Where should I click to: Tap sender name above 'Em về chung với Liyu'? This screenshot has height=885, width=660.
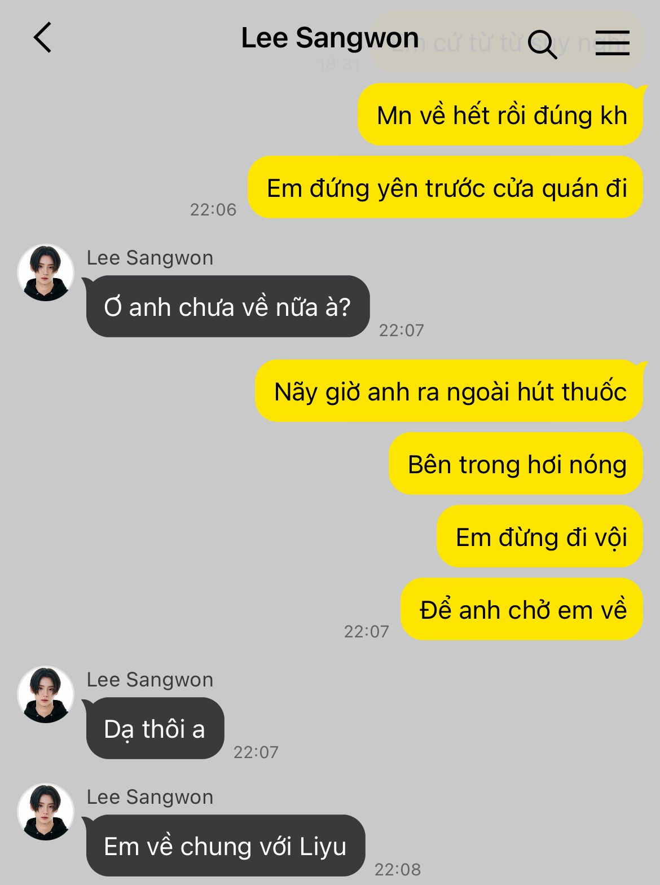pos(150,797)
